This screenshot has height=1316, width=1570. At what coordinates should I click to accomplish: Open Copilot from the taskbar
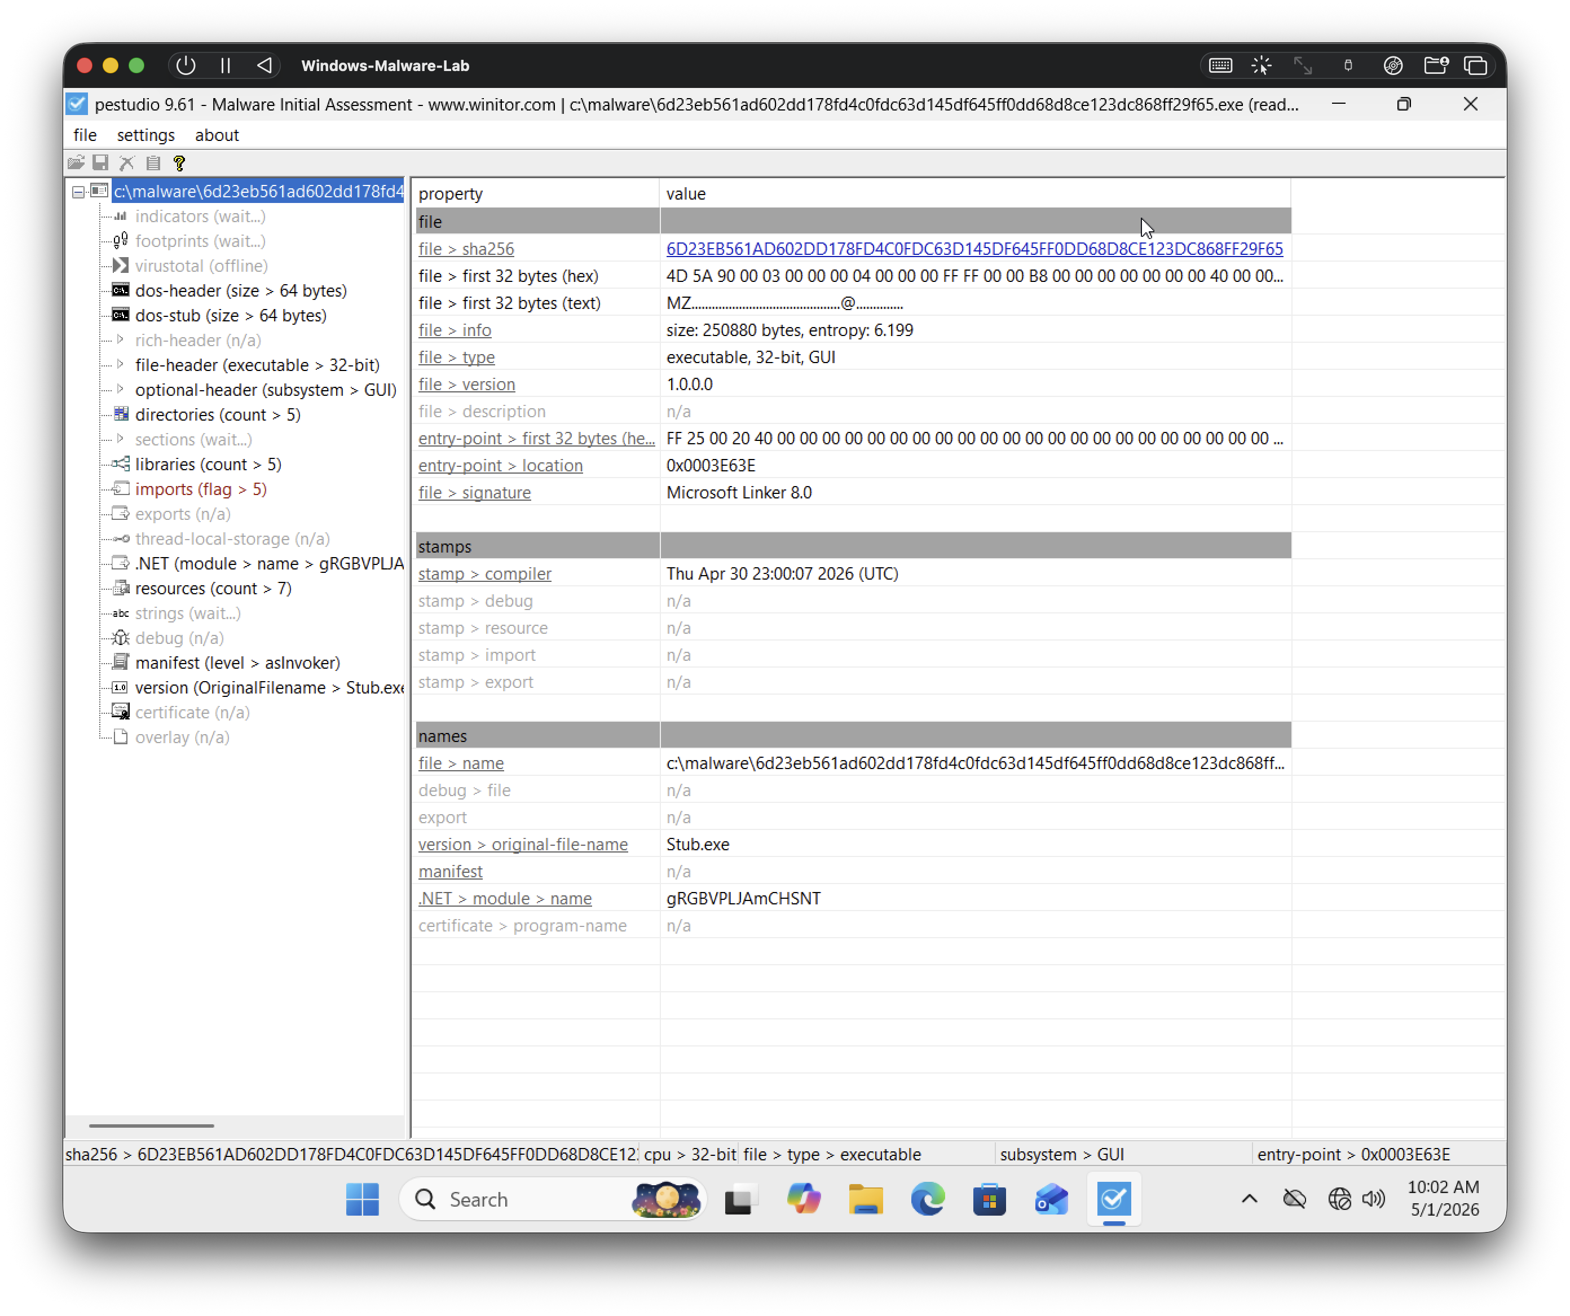pyautogui.click(x=804, y=1199)
